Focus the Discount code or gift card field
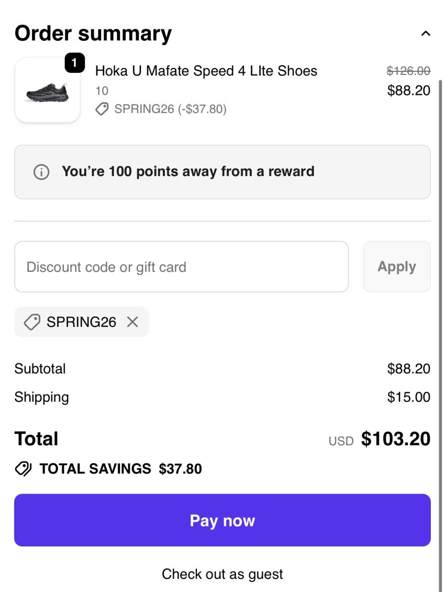 [x=181, y=267]
